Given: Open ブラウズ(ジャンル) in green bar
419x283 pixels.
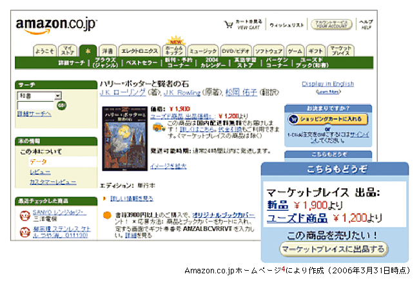Looking at the screenshot, I should (105, 63).
